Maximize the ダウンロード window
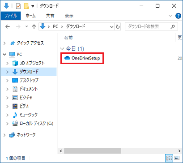 point(157,6)
